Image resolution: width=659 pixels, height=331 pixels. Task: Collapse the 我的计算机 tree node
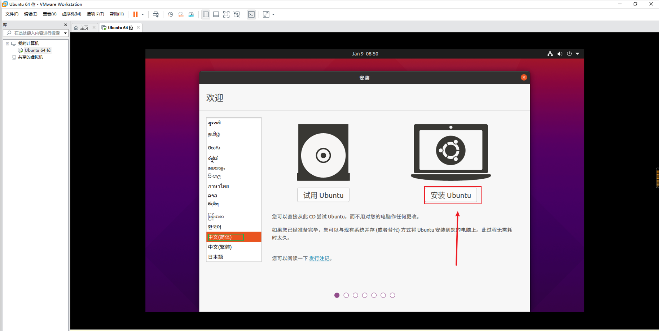pyautogui.click(x=7, y=44)
